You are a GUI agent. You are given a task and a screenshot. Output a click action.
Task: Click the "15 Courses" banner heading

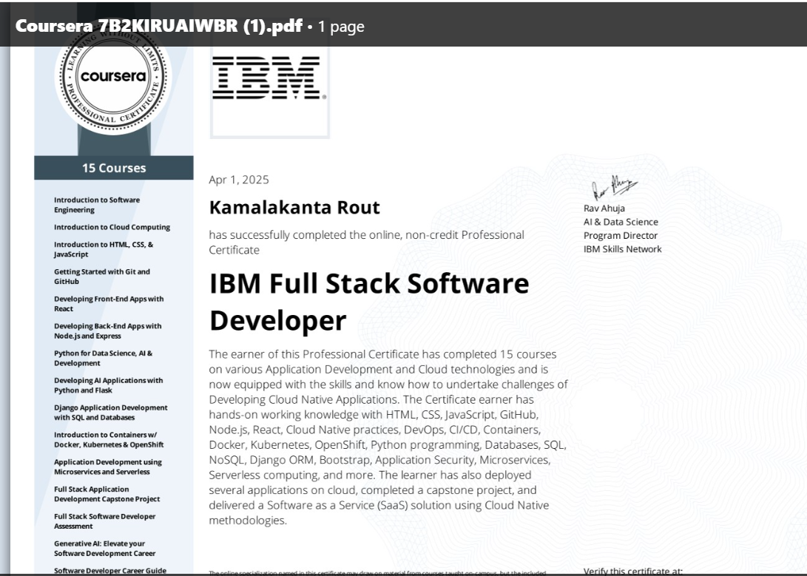pos(114,168)
